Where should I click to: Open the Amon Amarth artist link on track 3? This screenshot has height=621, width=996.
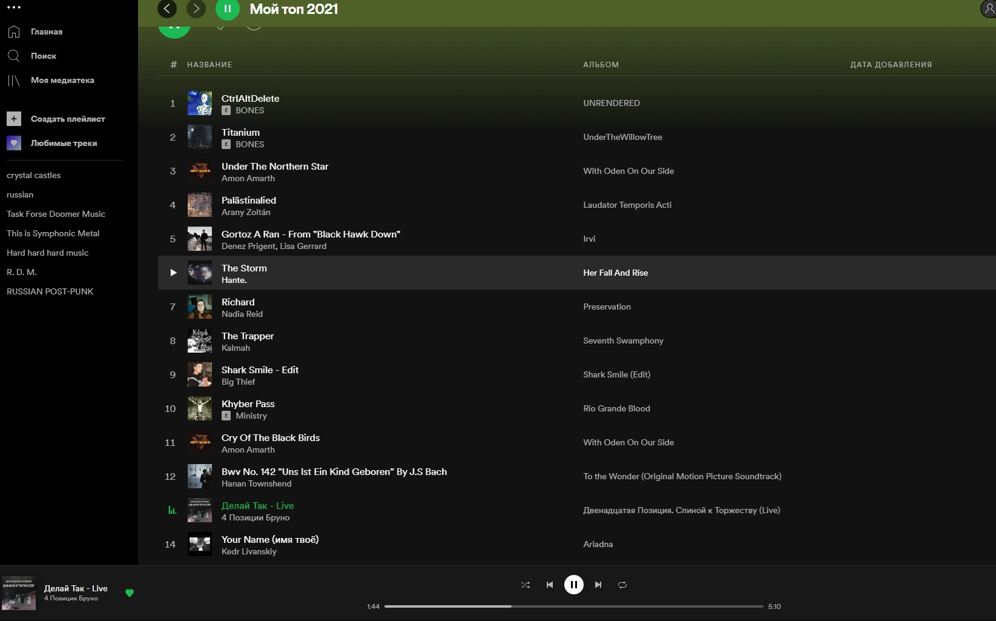click(x=248, y=178)
